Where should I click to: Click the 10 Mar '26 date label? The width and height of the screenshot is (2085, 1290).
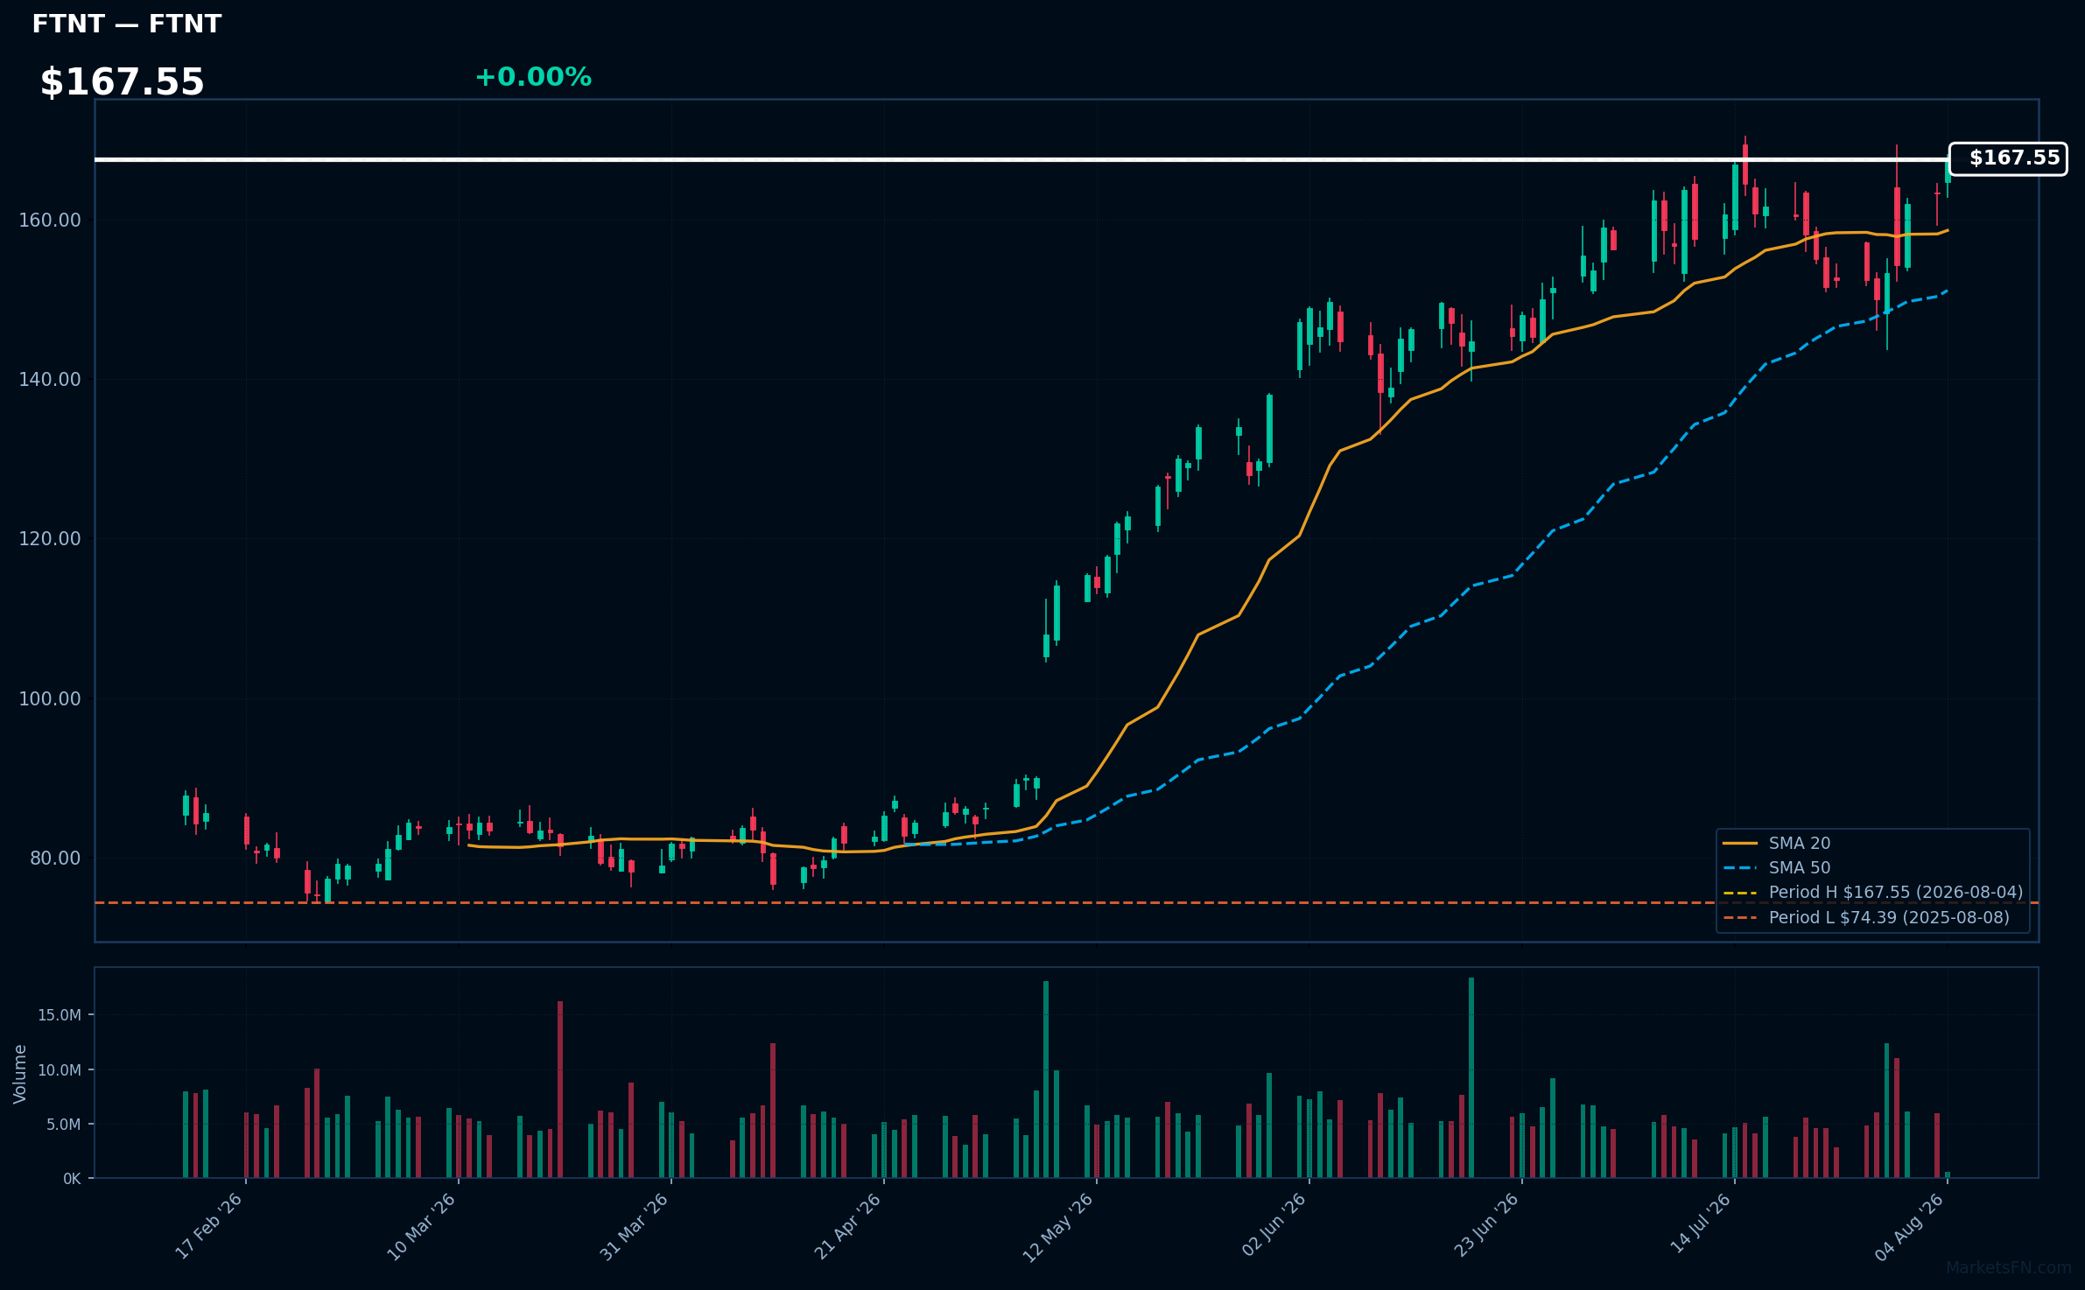421,1226
